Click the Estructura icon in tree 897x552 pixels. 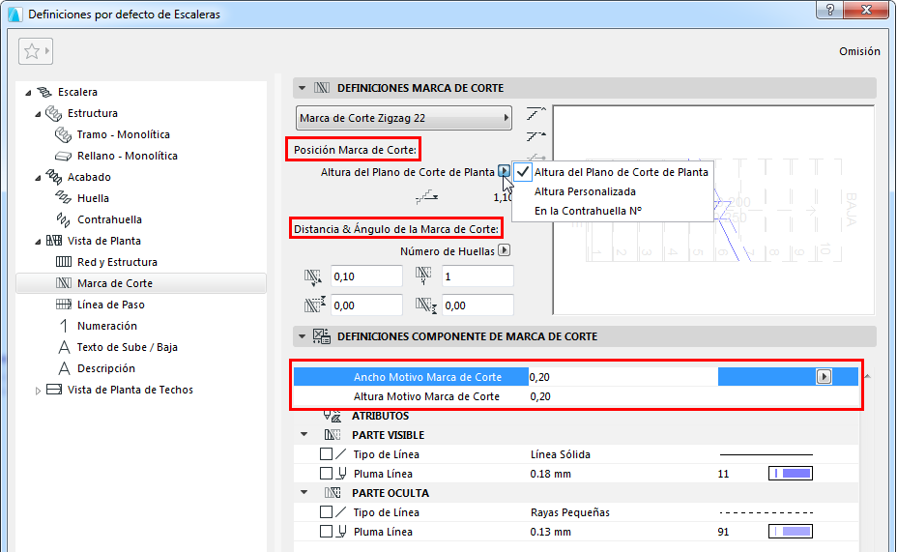(54, 113)
